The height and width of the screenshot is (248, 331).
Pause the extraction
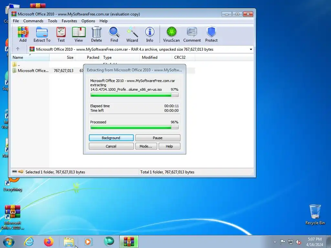pos(158,138)
